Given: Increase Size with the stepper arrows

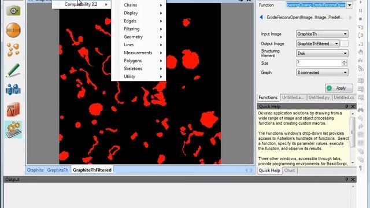Looking at the screenshot, I should coord(345,61).
